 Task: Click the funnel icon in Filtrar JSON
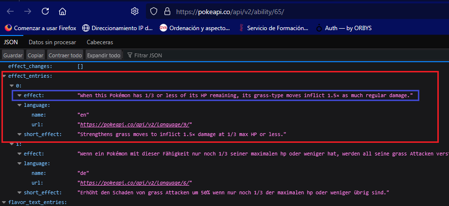click(x=130, y=55)
